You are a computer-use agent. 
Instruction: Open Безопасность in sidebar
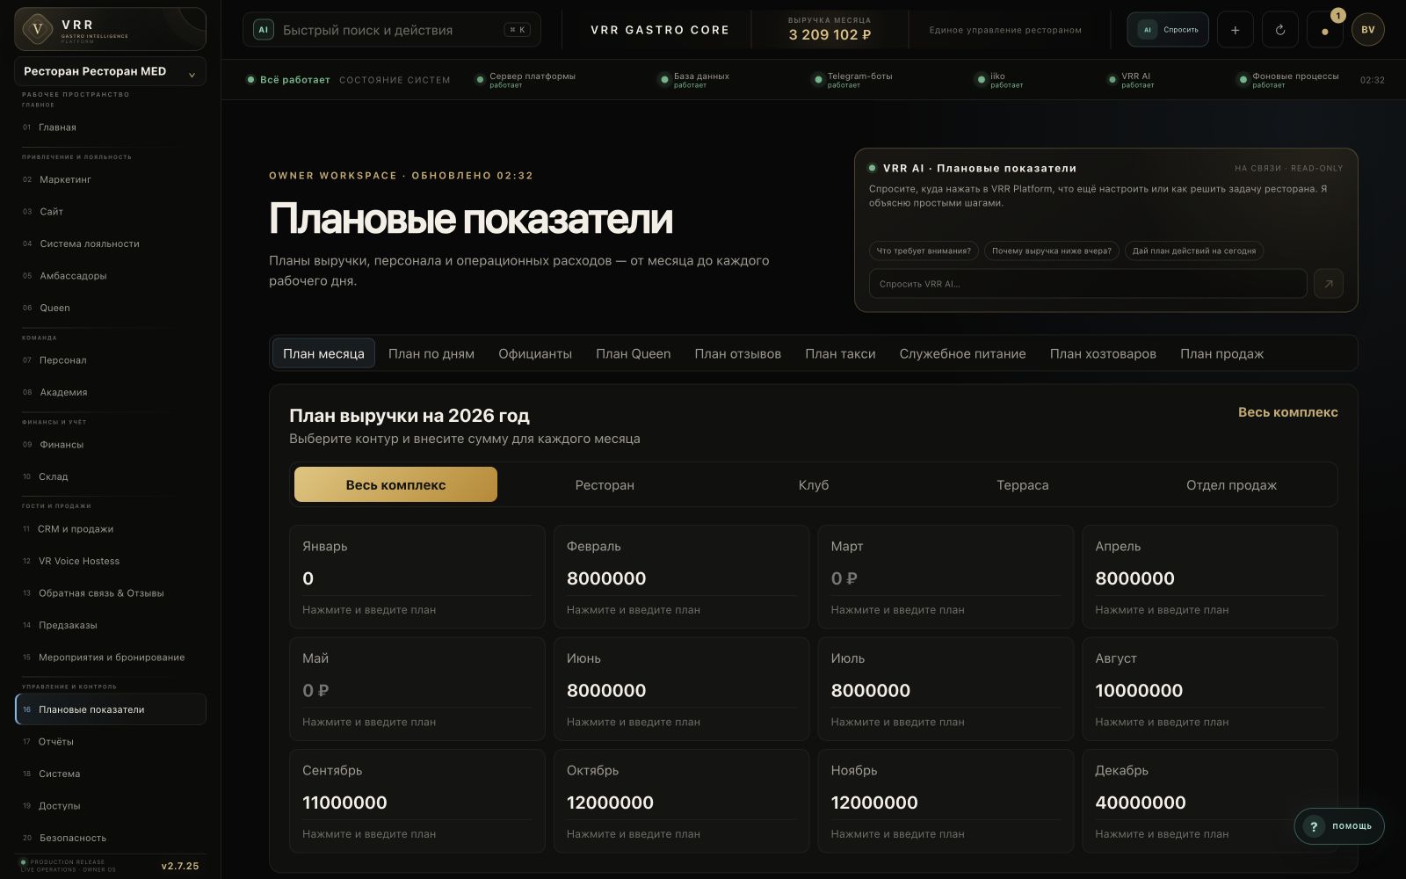[x=110, y=838]
